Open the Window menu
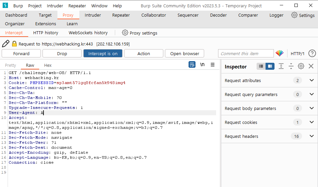 click(99, 6)
